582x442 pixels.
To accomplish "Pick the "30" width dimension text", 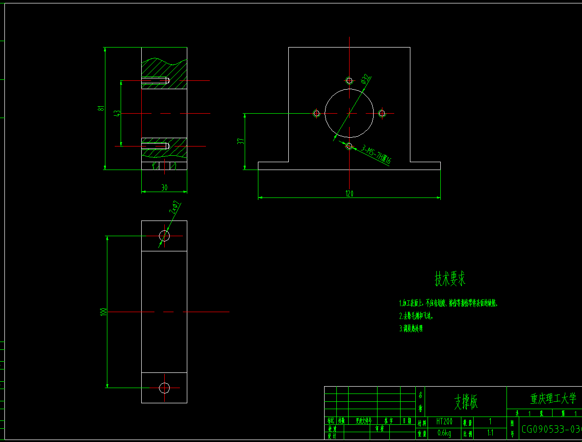I will pos(164,188).
